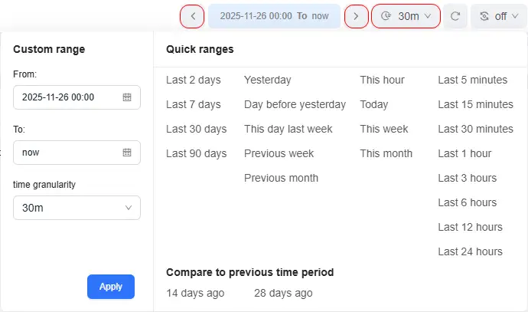Select This week quick range
The image size is (528, 312).
[384, 129]
